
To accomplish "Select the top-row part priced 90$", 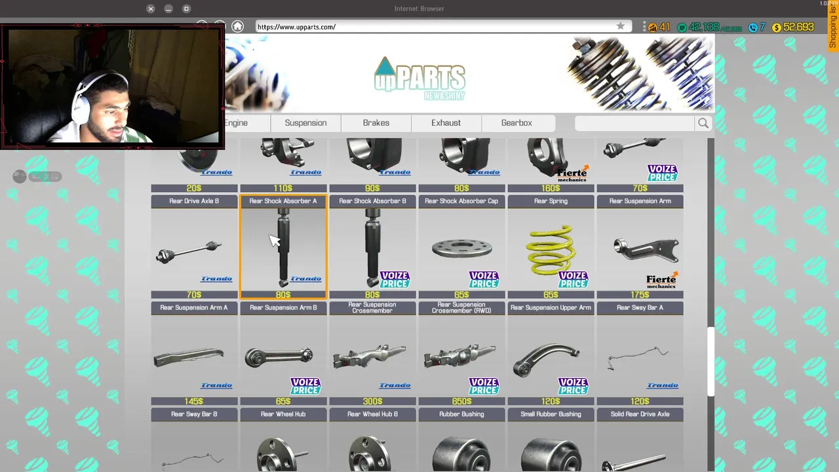I will tap(372, 165).
